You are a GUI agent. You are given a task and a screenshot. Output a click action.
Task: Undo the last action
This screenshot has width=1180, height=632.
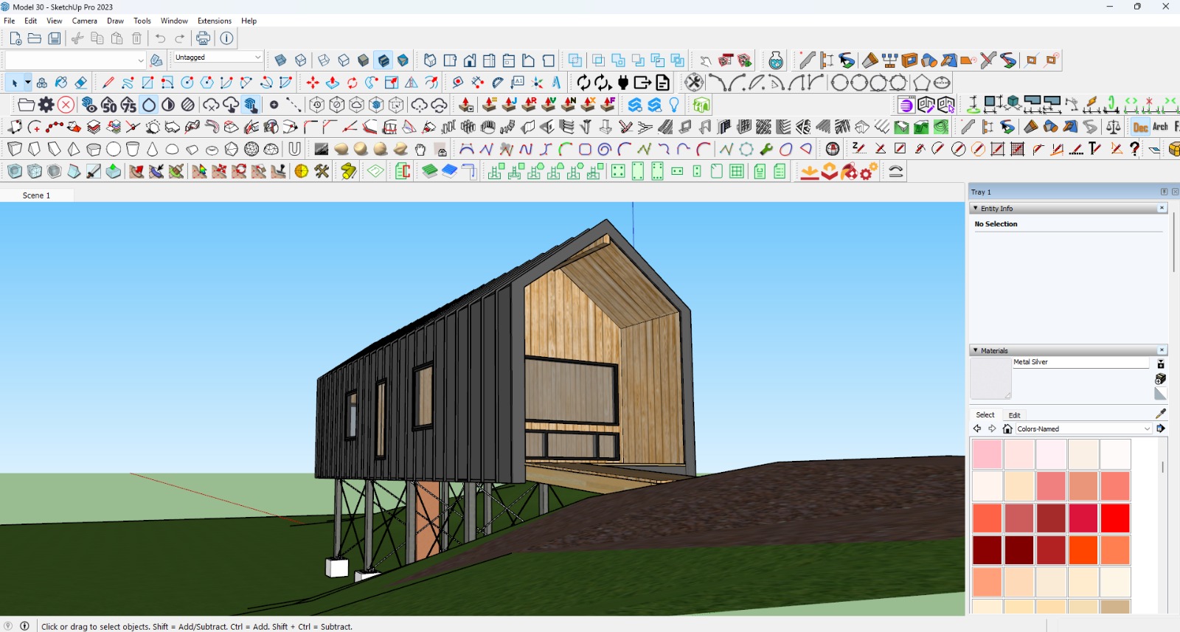[x=160, y=38]
